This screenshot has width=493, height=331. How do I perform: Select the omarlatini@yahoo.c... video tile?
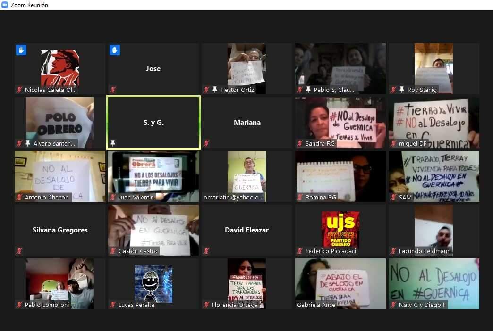coord(247,176)
